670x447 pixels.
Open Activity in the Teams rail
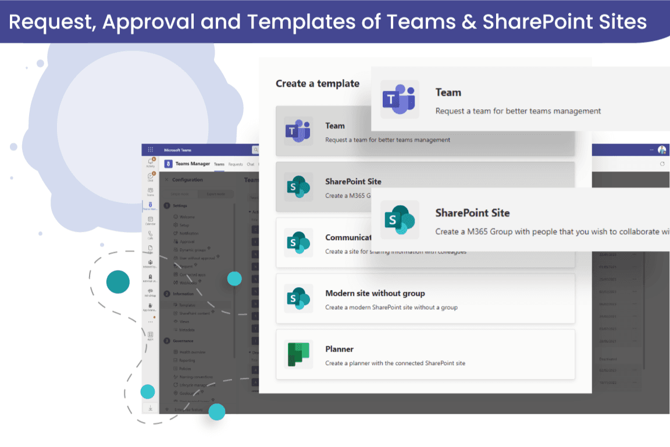click(x=151, y=162)
